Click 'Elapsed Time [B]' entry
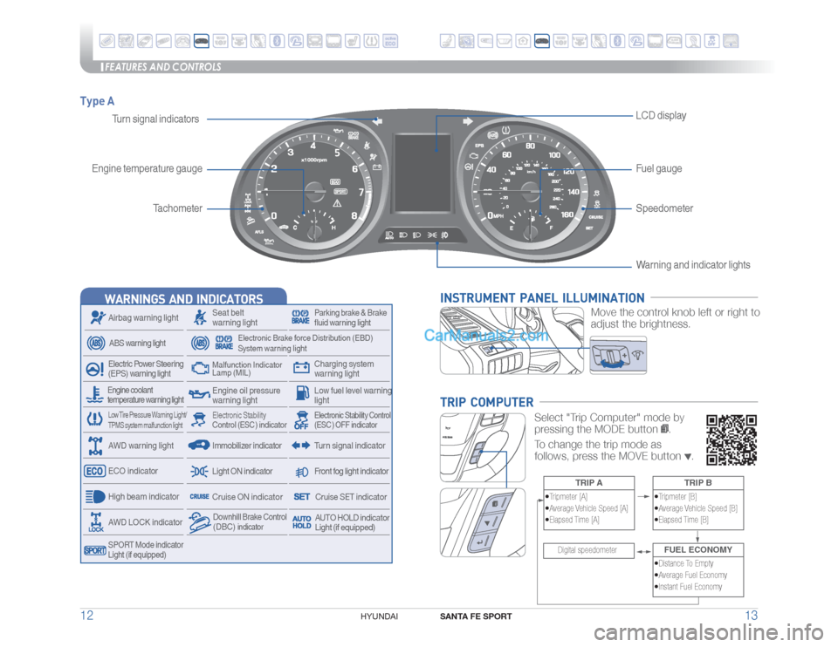 pyautogui.click(x=682, y=520)
